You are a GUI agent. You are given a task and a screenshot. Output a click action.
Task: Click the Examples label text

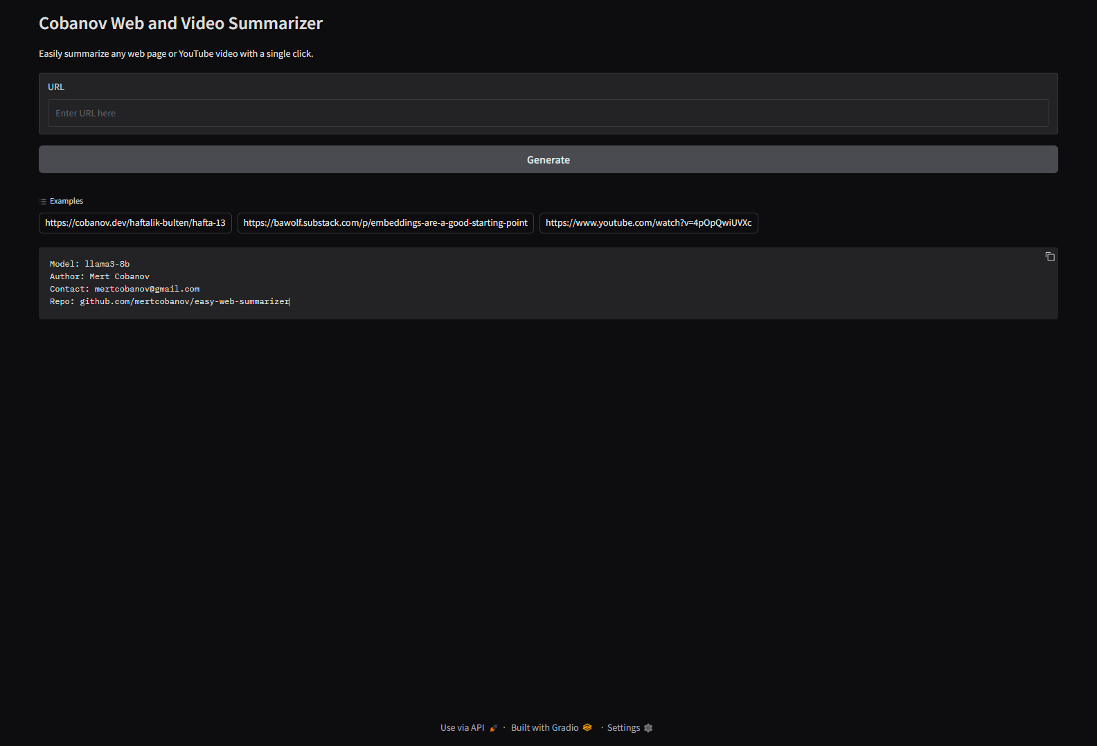pyautogui.click(x=66, y=202)
